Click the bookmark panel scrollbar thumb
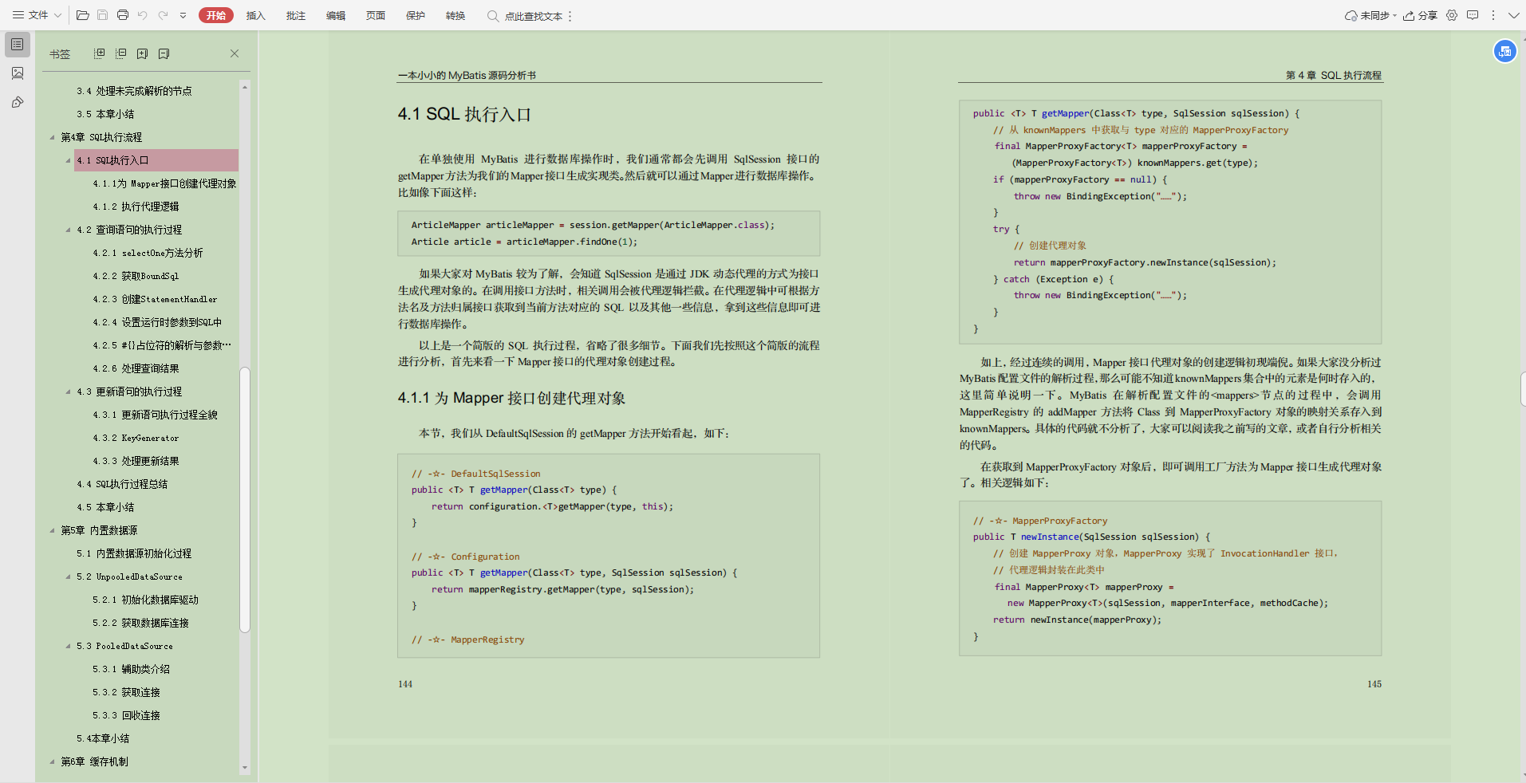 (x=245, y=500)
